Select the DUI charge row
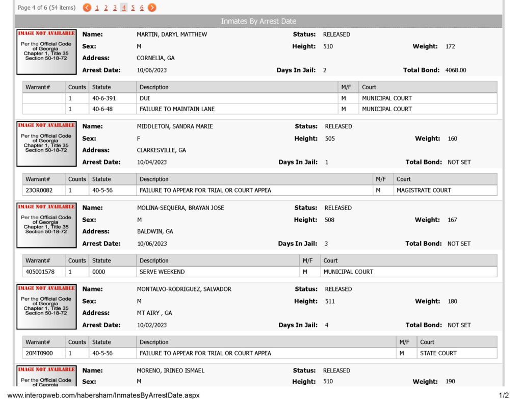522x399 pixels. point(259,98)
